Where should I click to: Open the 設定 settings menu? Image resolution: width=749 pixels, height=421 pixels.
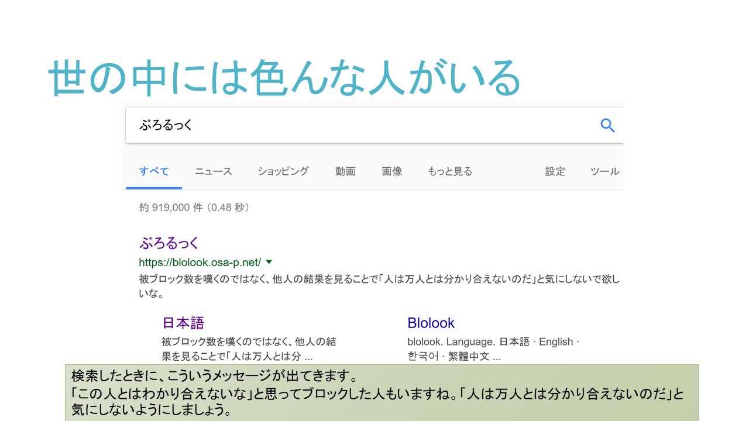[554, 171]
